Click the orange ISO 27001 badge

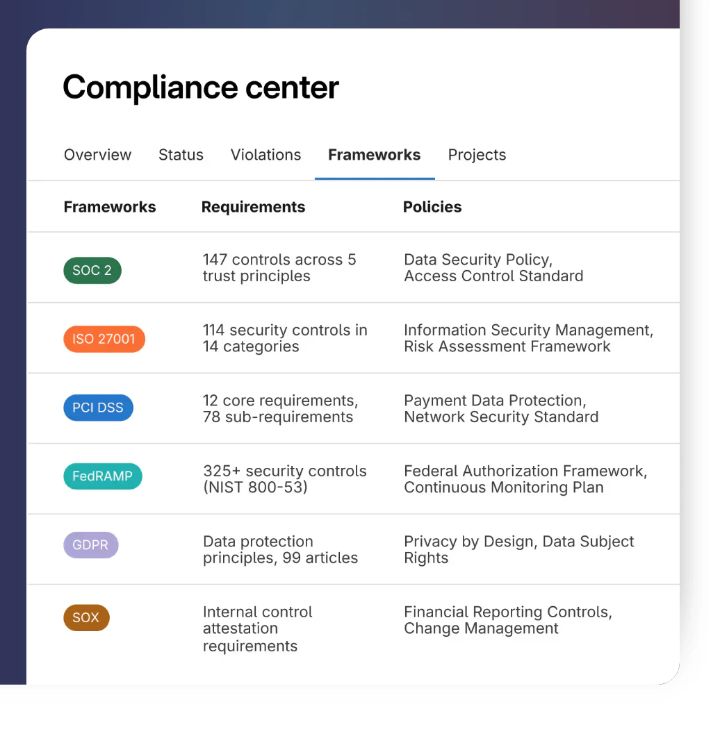click(104, 340)
